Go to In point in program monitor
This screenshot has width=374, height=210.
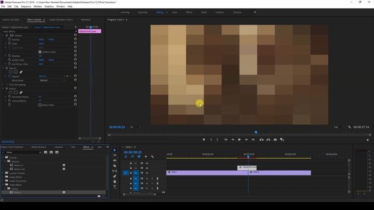[226, 139]
